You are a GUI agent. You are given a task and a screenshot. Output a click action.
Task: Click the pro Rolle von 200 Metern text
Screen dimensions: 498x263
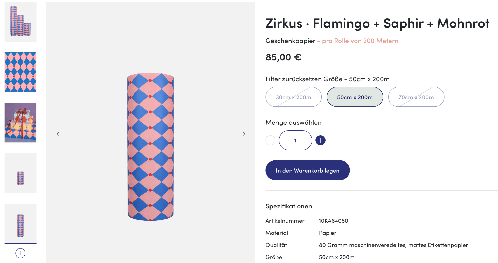coord(360,41)
